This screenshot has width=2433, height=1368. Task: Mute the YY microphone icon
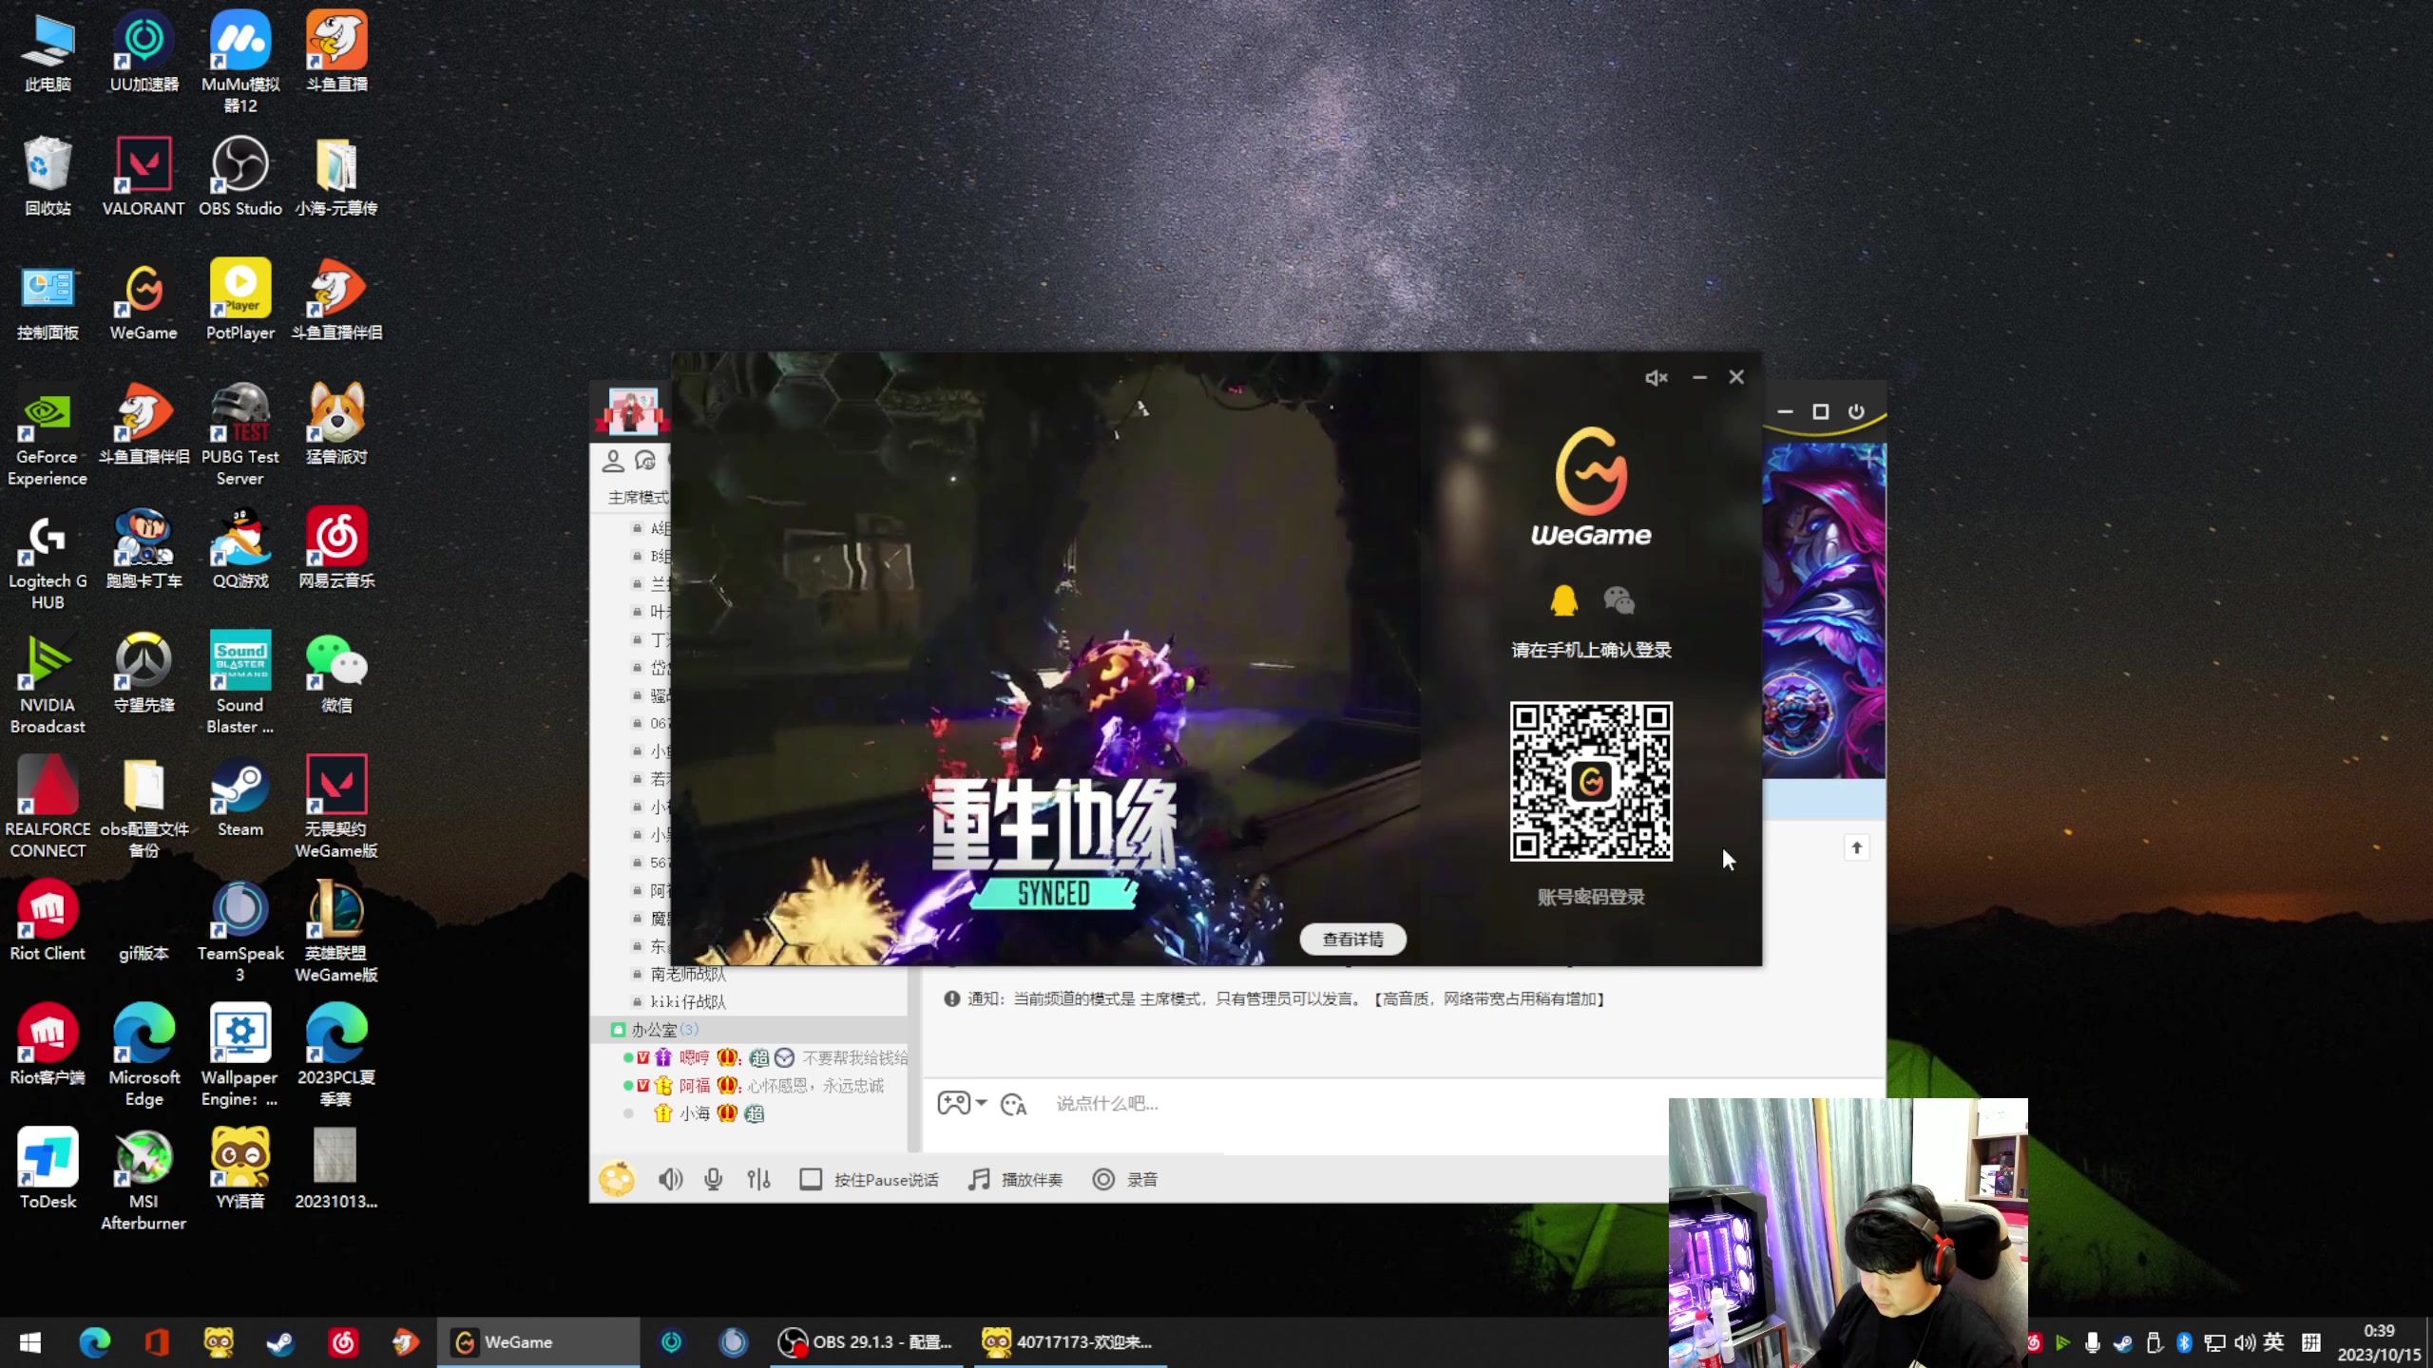[713, 1180]
